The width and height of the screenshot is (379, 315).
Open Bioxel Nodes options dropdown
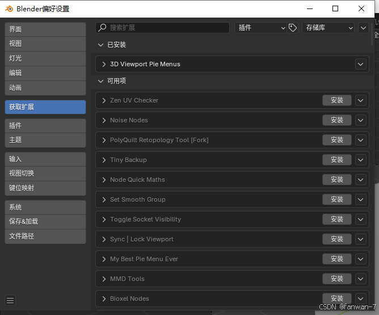click(x=361, y=299)
